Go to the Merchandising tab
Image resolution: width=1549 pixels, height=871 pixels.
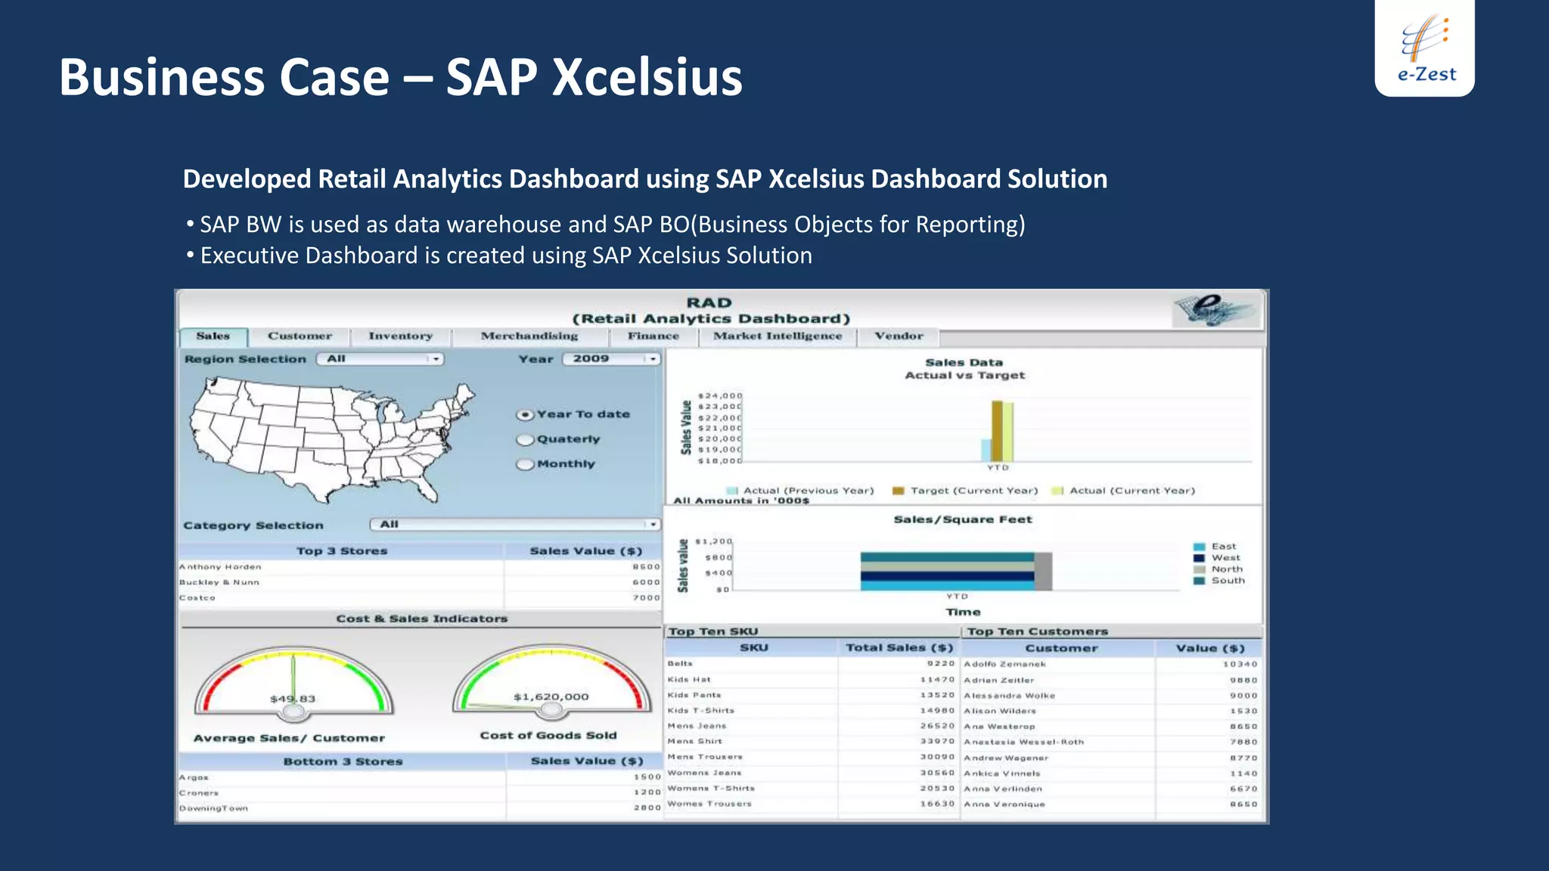pos(529,336)
